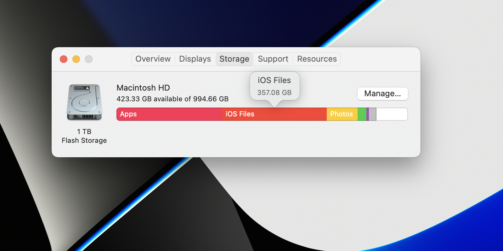This screenshot has height=251, width=503.
Task: Select the Apps segment of storage bar
Action: tap(169, 114)
